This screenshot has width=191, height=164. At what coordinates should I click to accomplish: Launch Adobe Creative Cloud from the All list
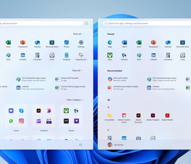click(x=124, y=118)
